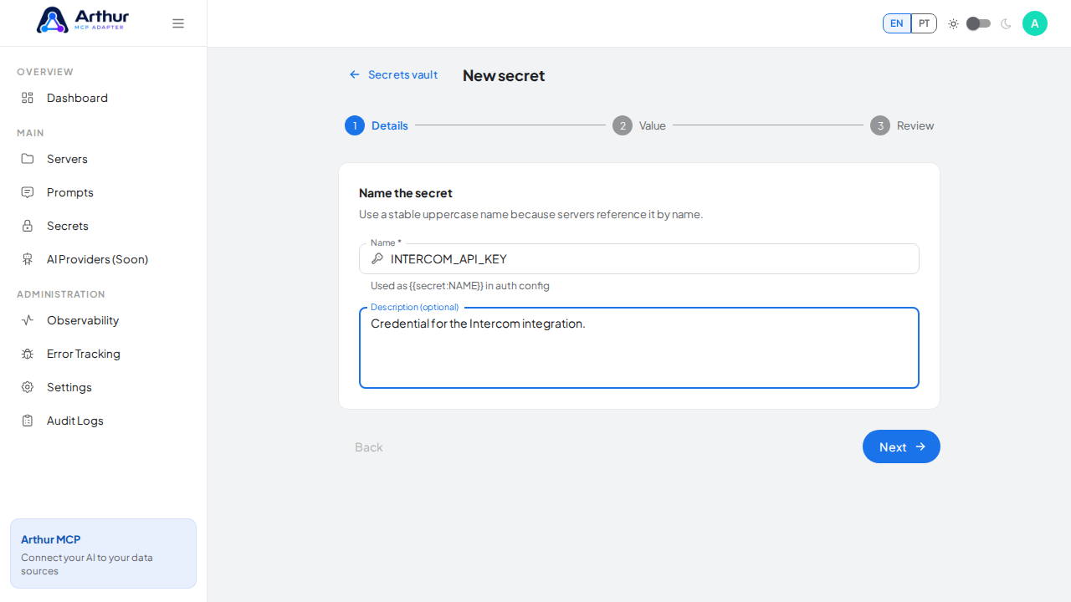Screen dimensions: 1071x602
Task: Focus the Description textarea
Action: pos(639,348)
